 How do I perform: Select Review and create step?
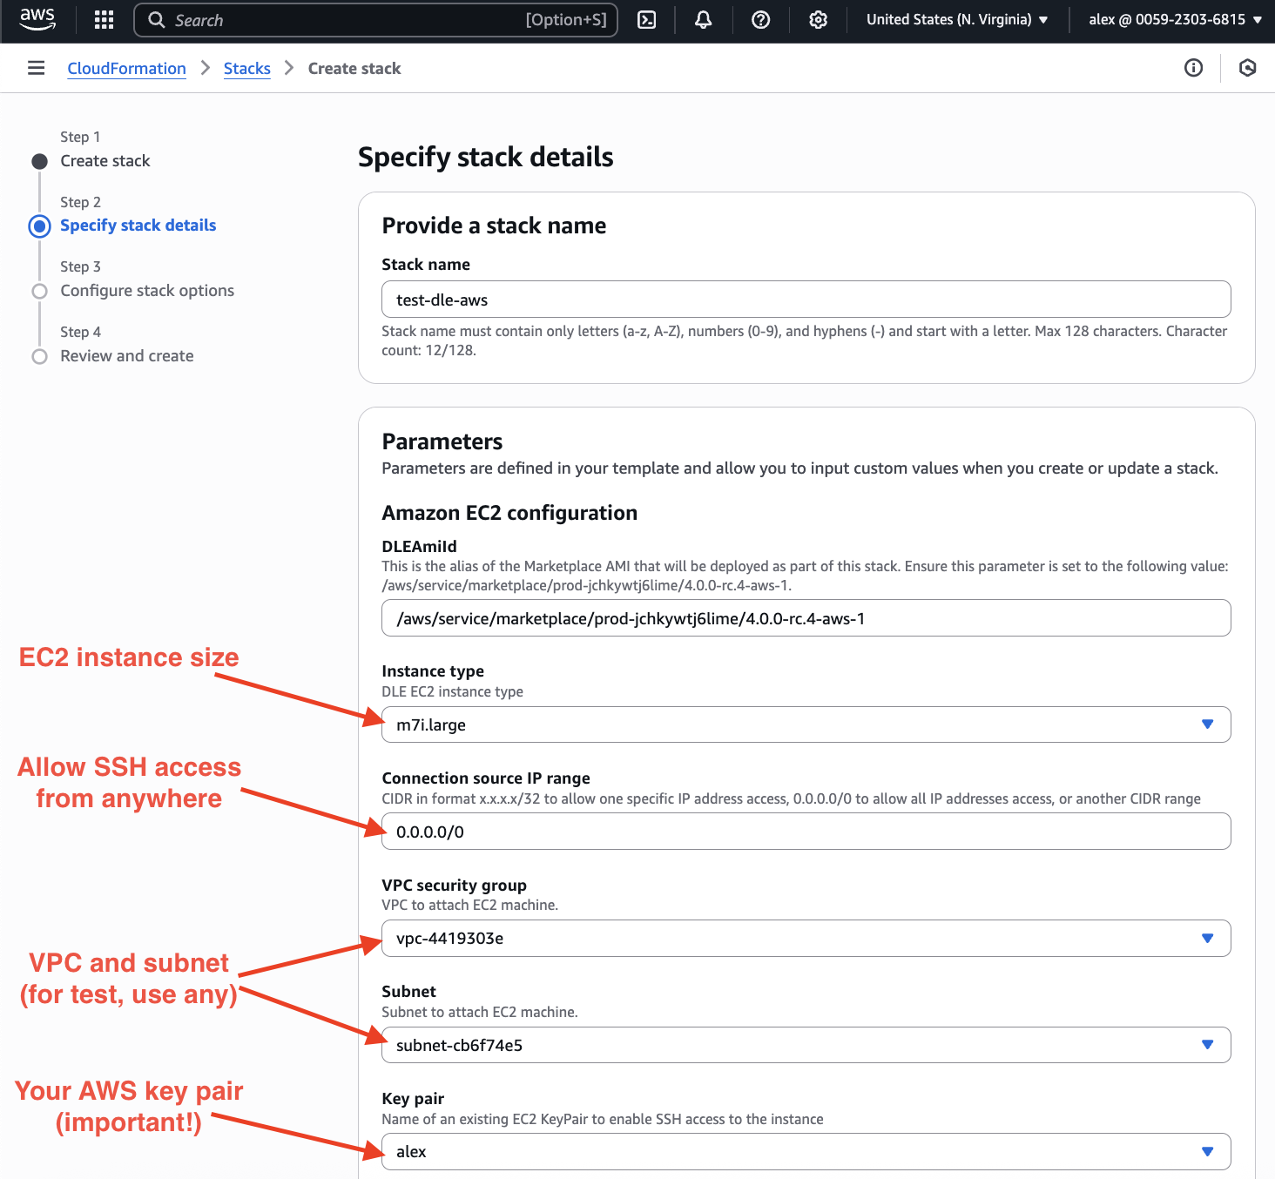coord(127,356)
